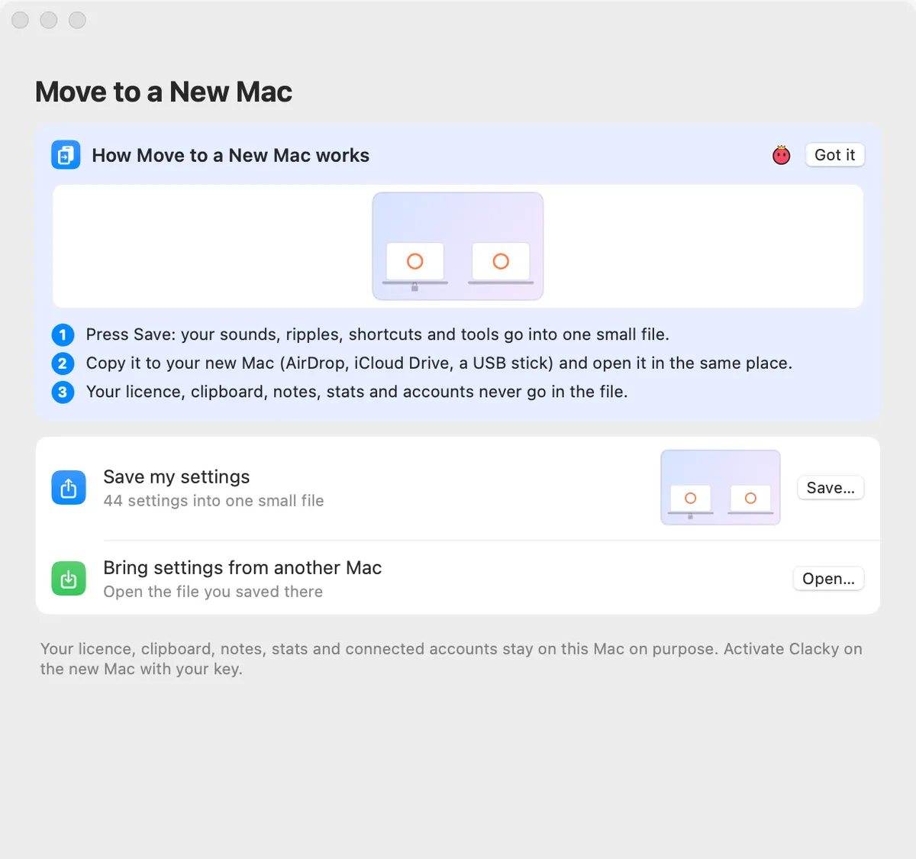The height and width of the screenshot is (859, 916).
Task: Click the blue share icon beside Save my settings
Action: [x=69, y=488]
